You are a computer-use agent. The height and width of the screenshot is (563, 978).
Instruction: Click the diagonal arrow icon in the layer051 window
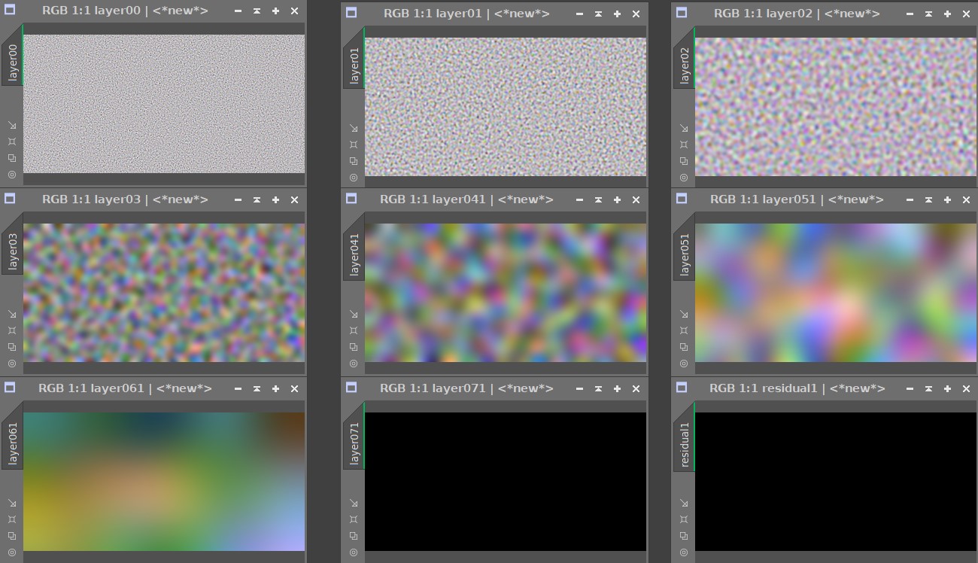pos(684,315)
